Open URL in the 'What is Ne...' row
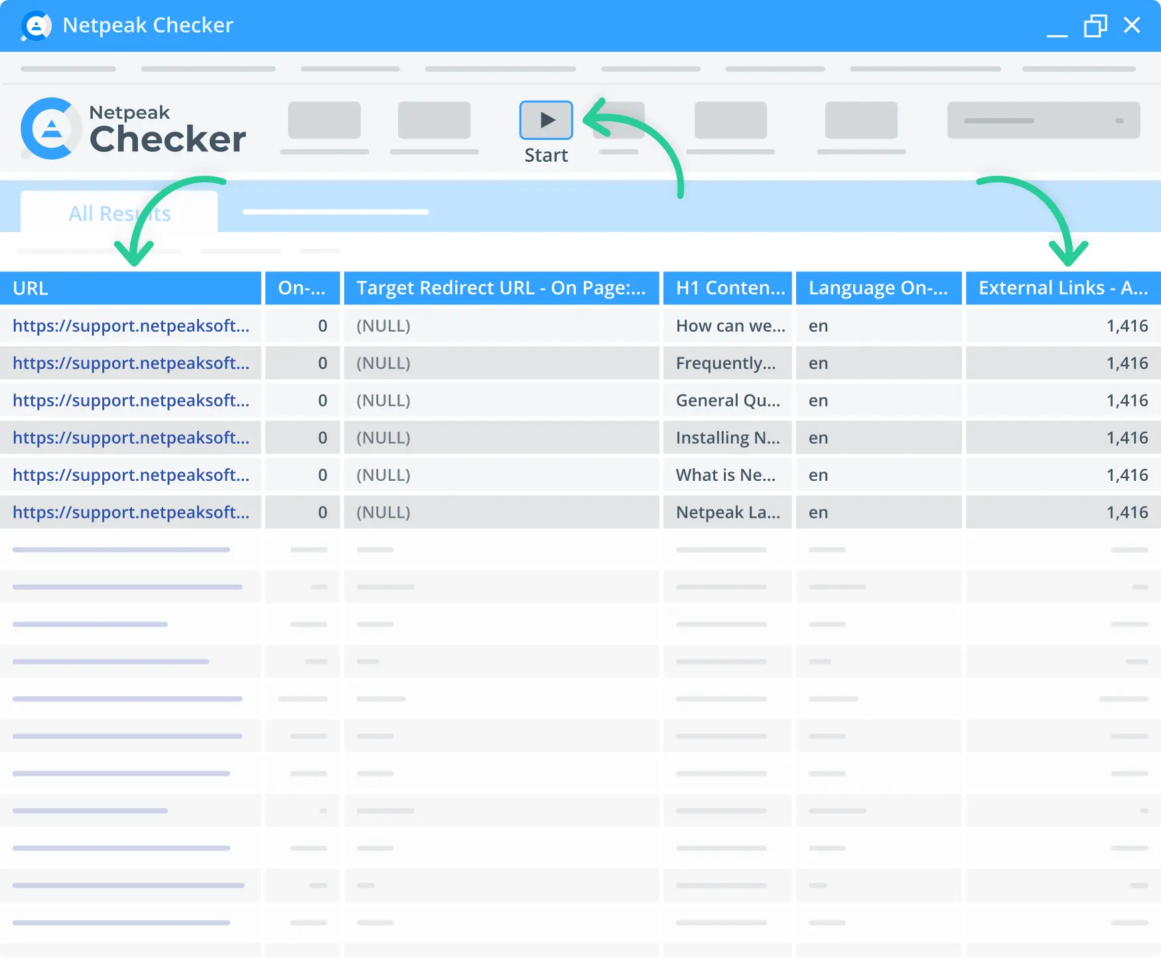The height and width of the screenshot is (957, 1161). point(131,475)
